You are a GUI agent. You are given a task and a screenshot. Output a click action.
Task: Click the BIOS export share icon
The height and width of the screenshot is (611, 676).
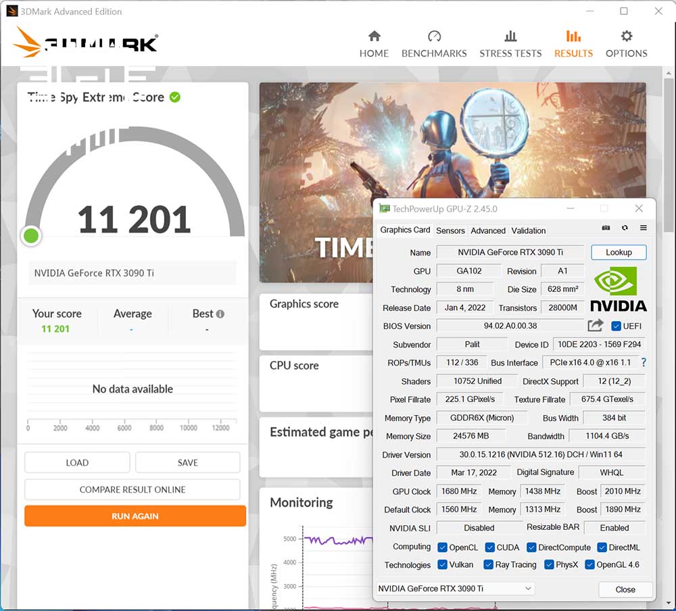[x=596, y=325]
